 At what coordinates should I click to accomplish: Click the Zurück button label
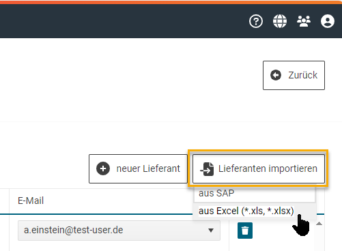pyautogui.click(x=303, y=75)
